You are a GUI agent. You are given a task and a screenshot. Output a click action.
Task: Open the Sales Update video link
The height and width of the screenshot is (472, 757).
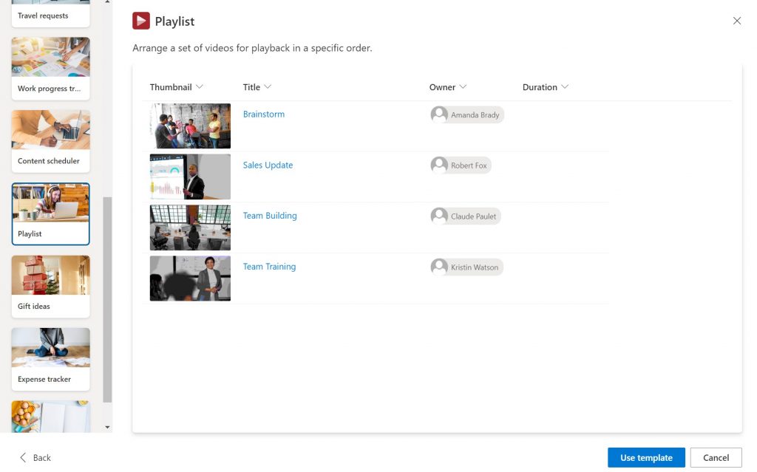tap(268, 165)
